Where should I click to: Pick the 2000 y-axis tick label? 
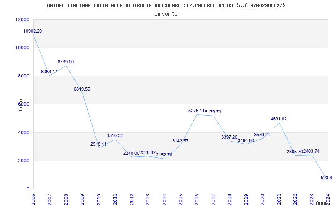[x=23, y=161]
